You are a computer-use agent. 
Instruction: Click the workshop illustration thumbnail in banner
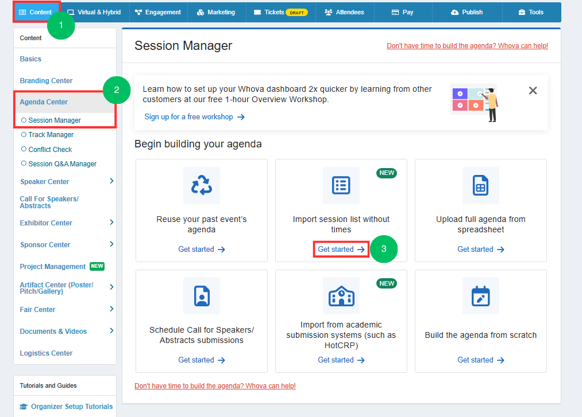pyautogui.click(x=475, y=103)
